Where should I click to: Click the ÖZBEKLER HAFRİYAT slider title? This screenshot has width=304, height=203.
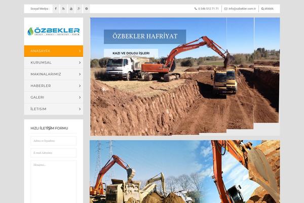click(145, 37)
